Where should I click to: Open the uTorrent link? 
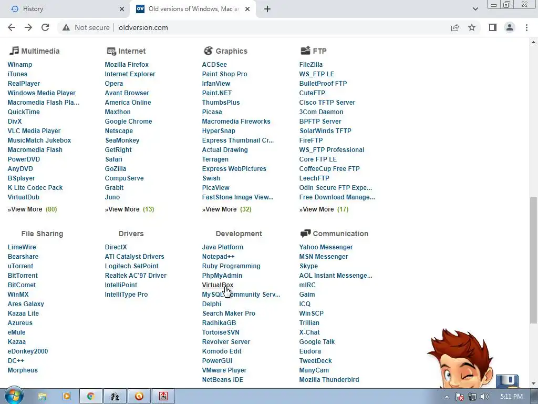coord(20,266)
